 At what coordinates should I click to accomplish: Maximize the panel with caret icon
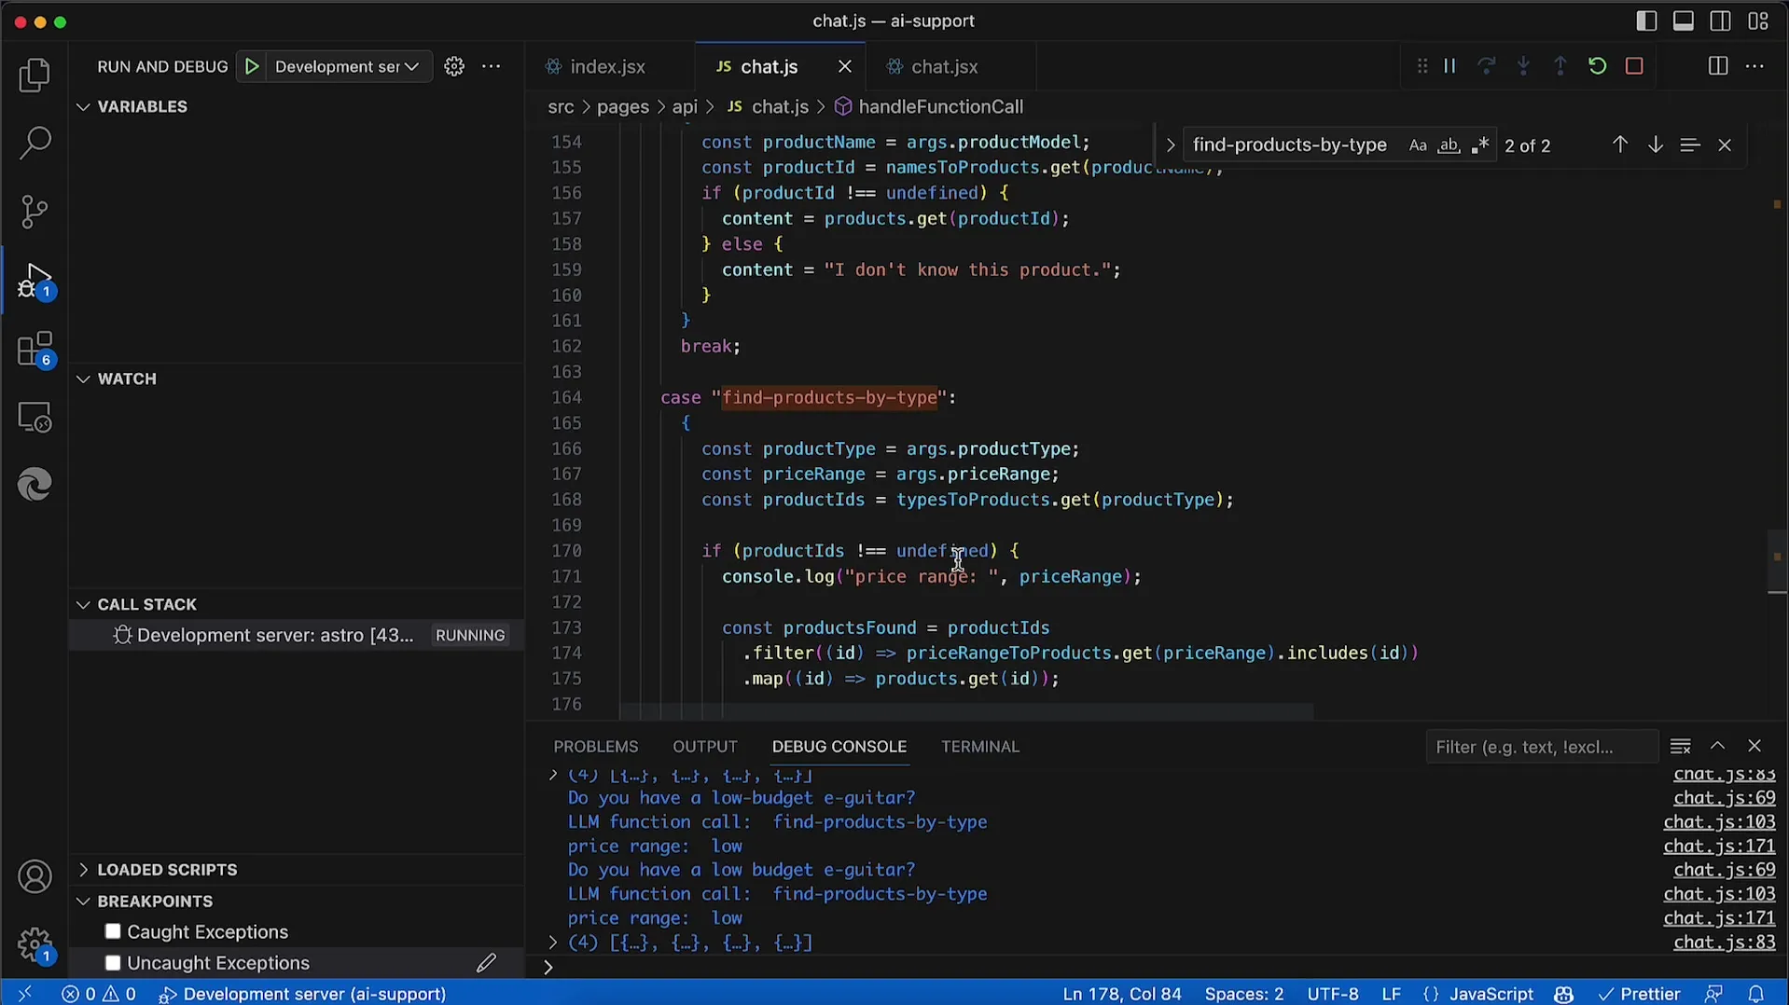[x=1717, y=746]
